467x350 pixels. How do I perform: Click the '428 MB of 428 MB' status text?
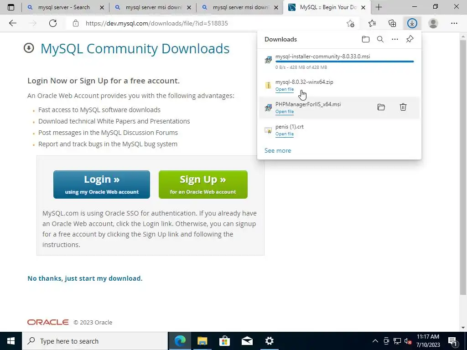pos(308,67)
